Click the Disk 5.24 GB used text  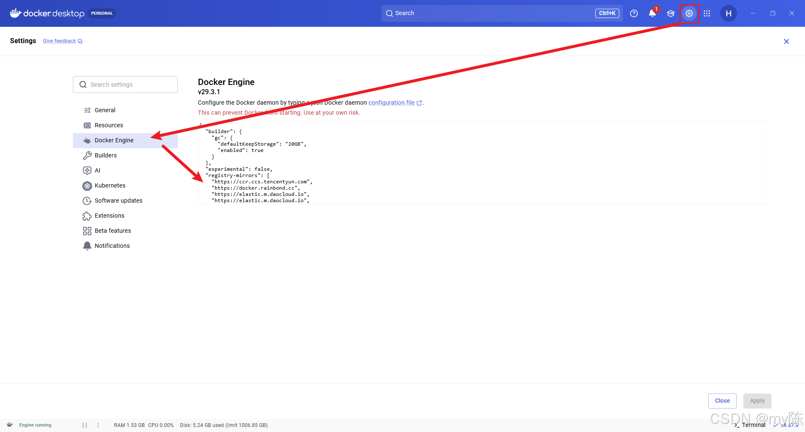click(224, 425)
